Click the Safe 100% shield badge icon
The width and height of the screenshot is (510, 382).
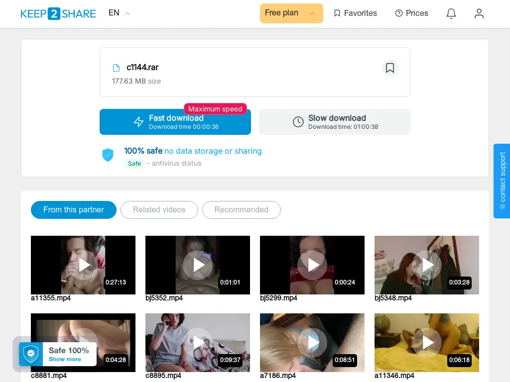coord(31,354)
